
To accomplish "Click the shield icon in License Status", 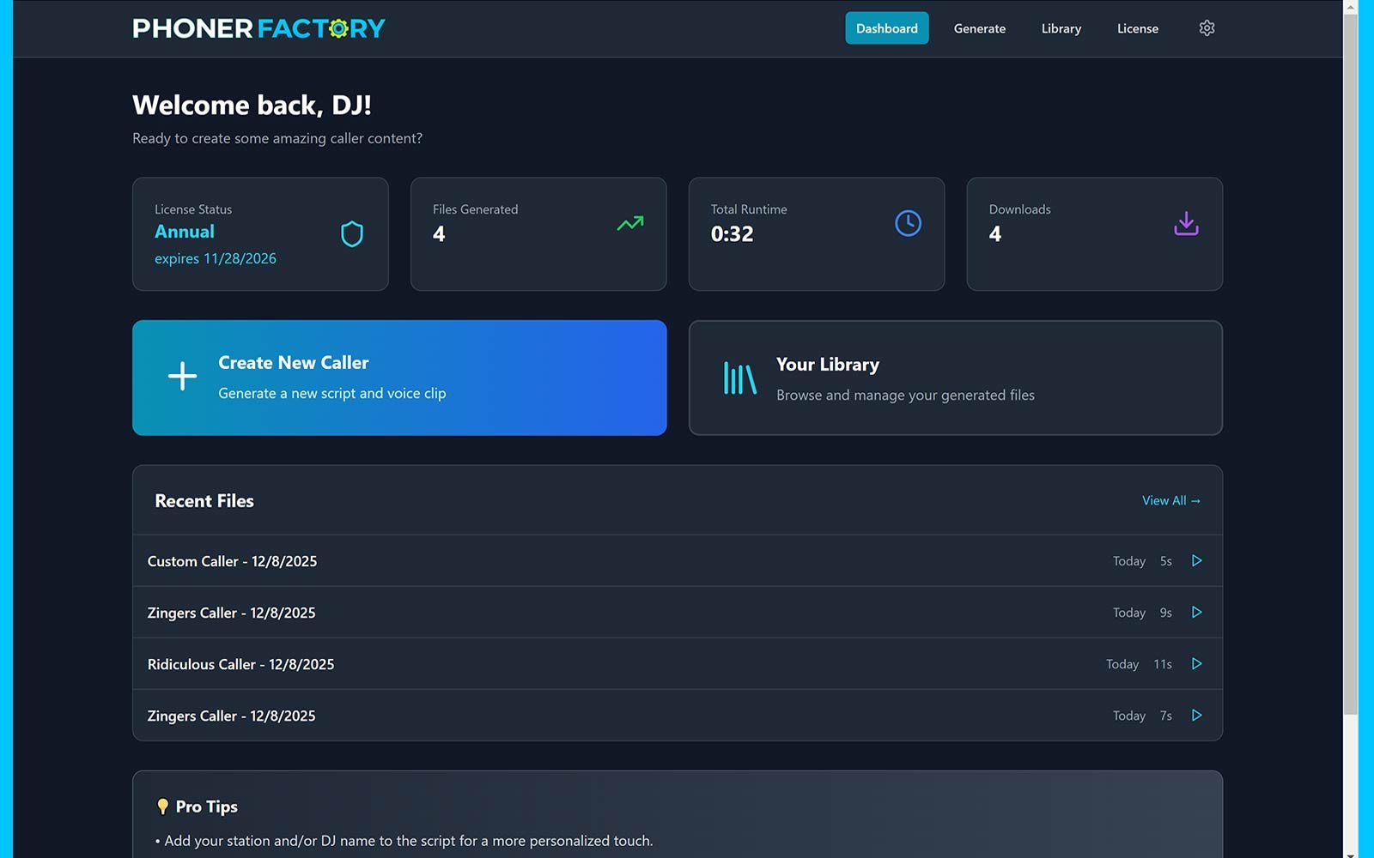I will [x=352, y=233].
